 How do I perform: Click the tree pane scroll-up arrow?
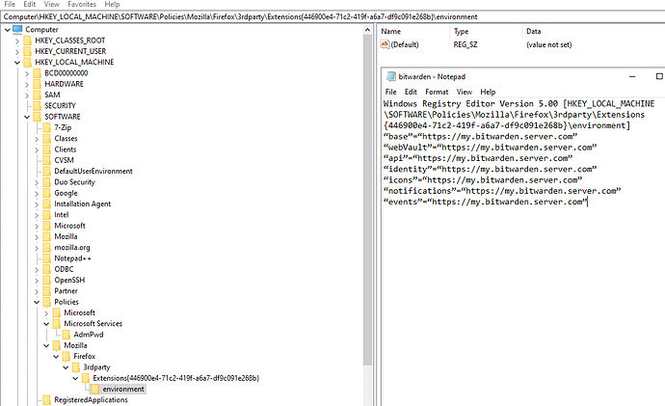click(367, 30)
